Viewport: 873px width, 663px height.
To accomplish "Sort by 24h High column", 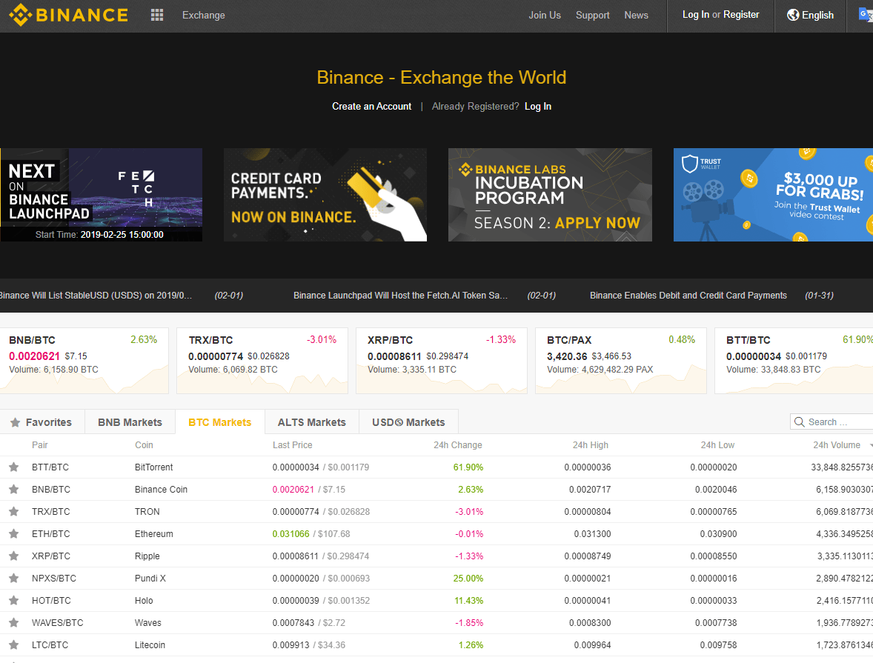I will 590,444.
